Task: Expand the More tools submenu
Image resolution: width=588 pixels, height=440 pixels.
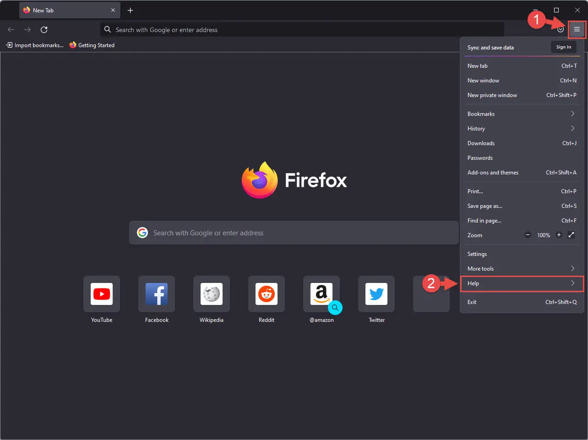Action: click(x=522, y=269)
